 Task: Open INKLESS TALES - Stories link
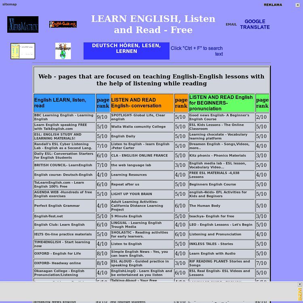[211, 244]
